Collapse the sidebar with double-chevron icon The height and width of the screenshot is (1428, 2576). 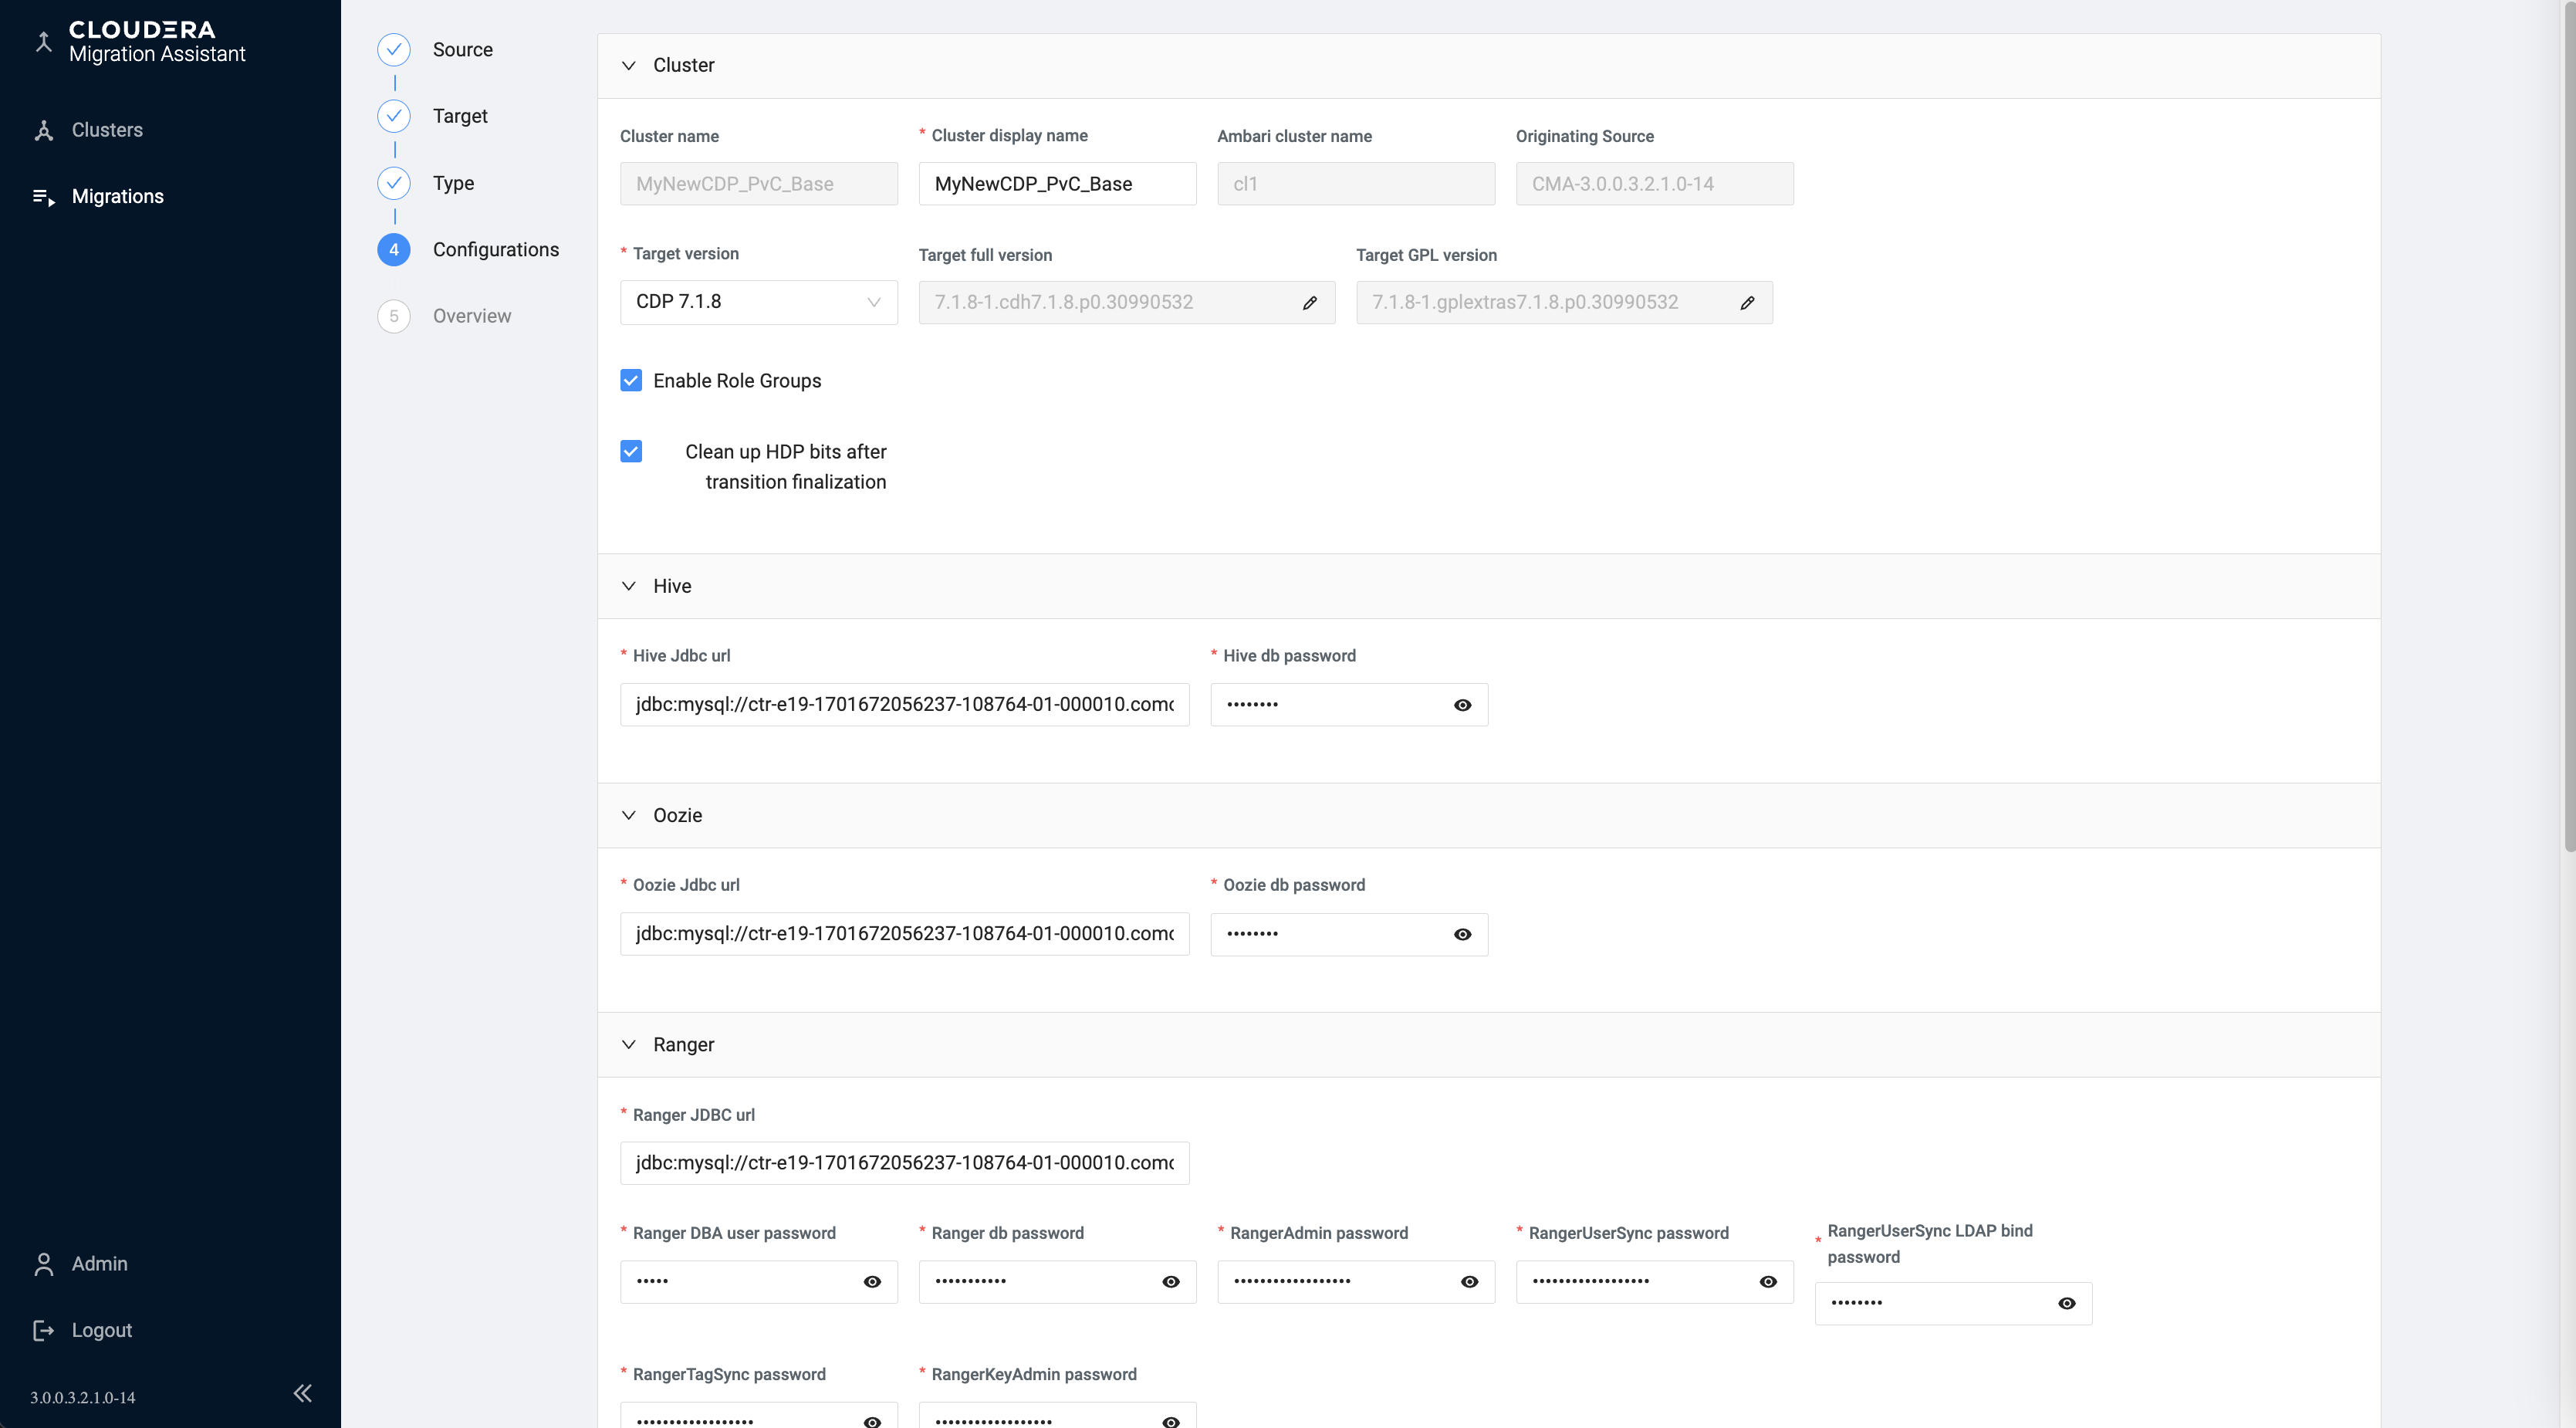[x=302, y=1393]
